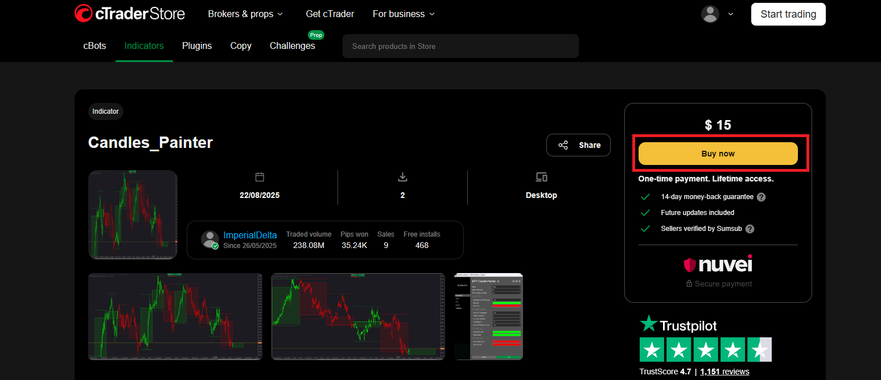
Task: Go to the Challenges tab
Action: (292, 46)
